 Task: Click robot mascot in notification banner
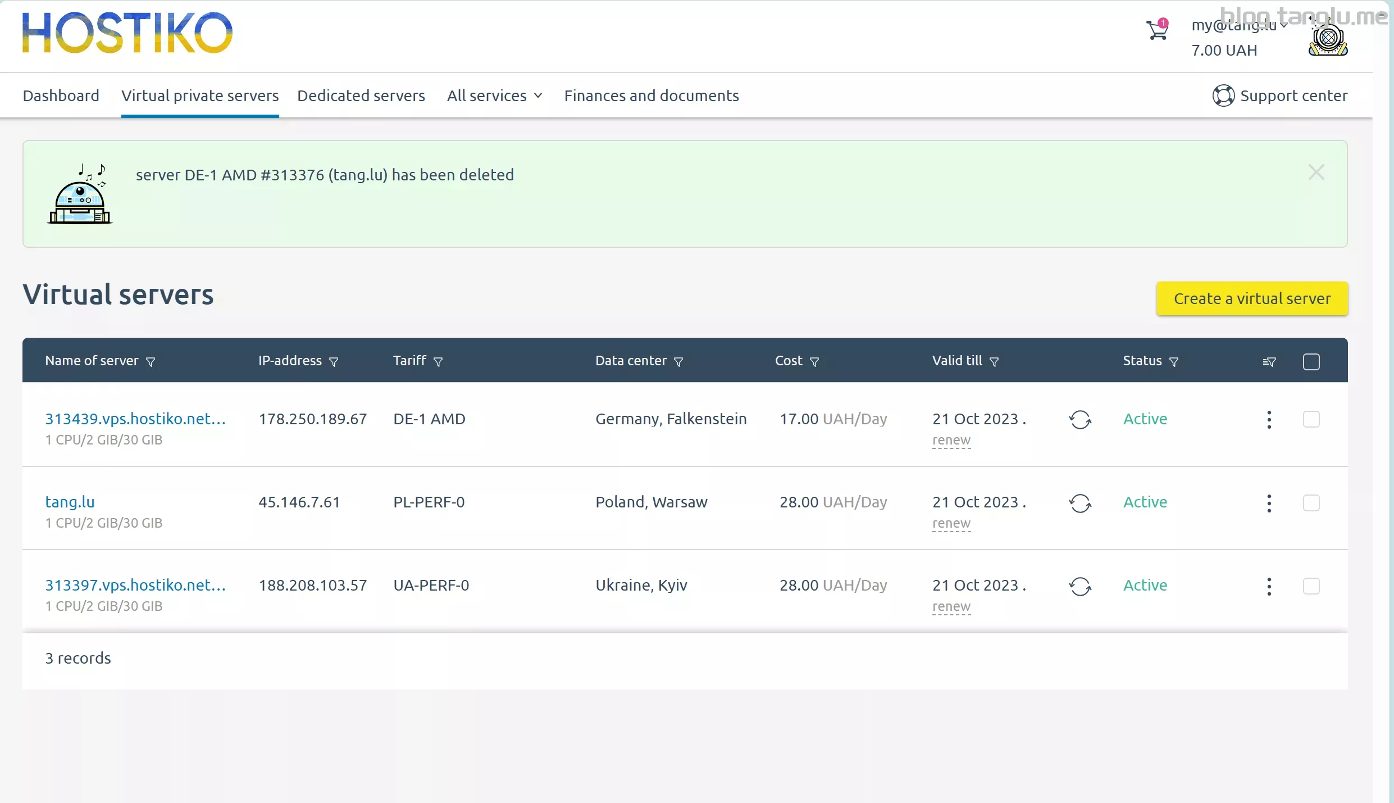[80, 194]
